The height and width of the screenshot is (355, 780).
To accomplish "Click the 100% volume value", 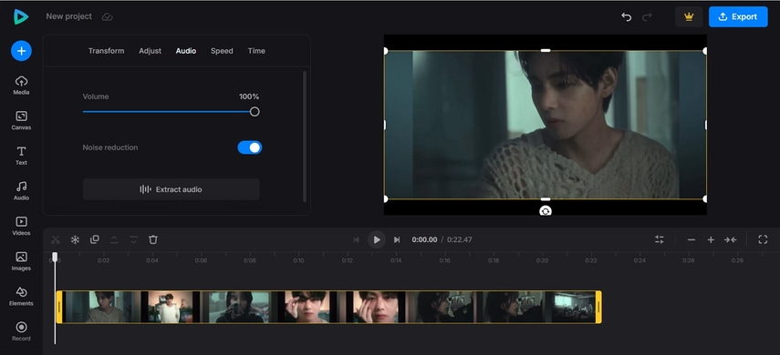I will click(249, 96).
